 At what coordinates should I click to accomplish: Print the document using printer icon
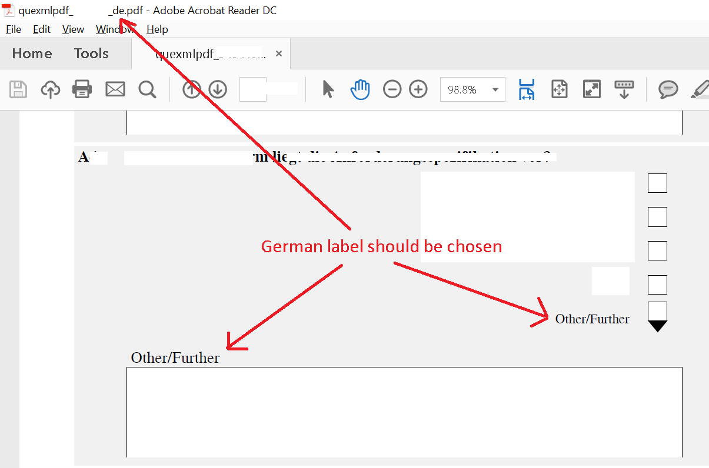pos(82,89)
